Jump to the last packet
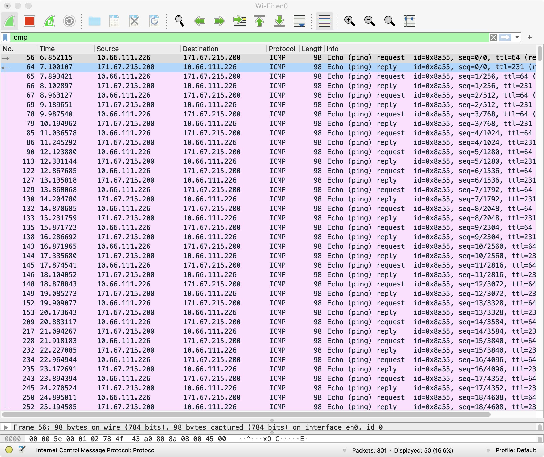Viewport: 544px width, 457px height. click(x=279, y=21)
